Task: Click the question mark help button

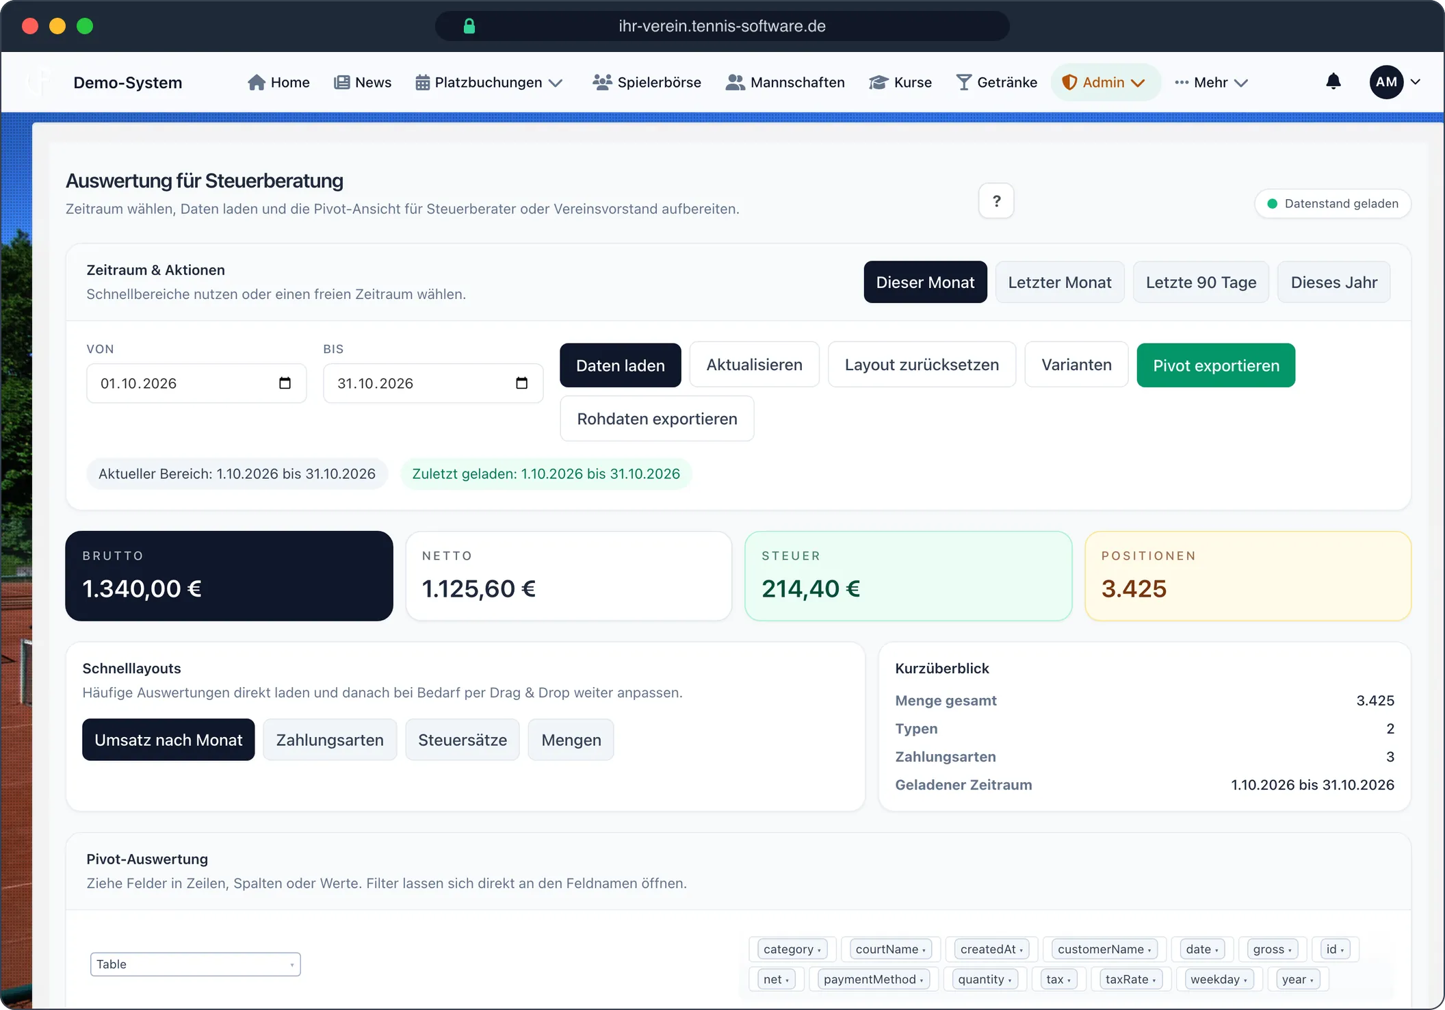Action: tap(996, 201)
